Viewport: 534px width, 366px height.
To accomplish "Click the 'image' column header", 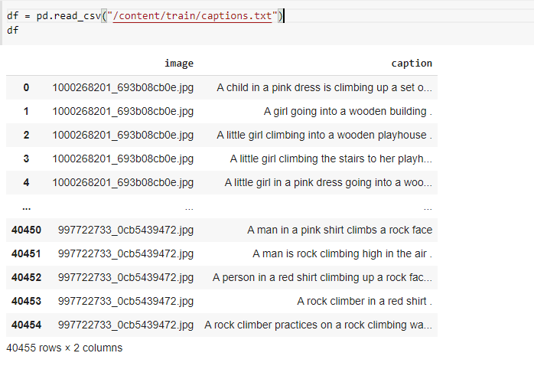I will point(179,64).
